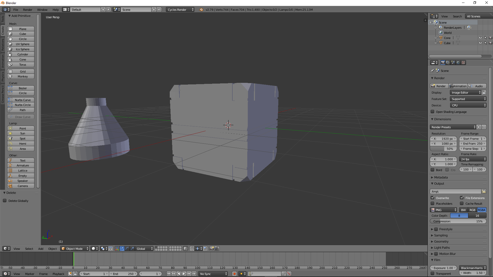This screenshot has height=277, width=493.
Task: Expand the Light Paths section
Action: pyautogui.click(x=442, y=248)
